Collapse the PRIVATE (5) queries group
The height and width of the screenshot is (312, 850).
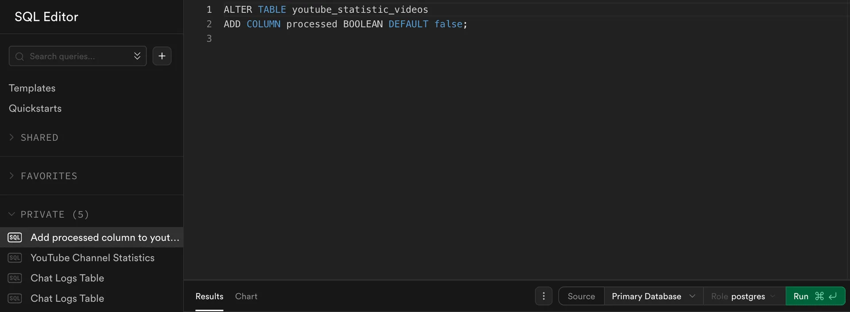49,214
